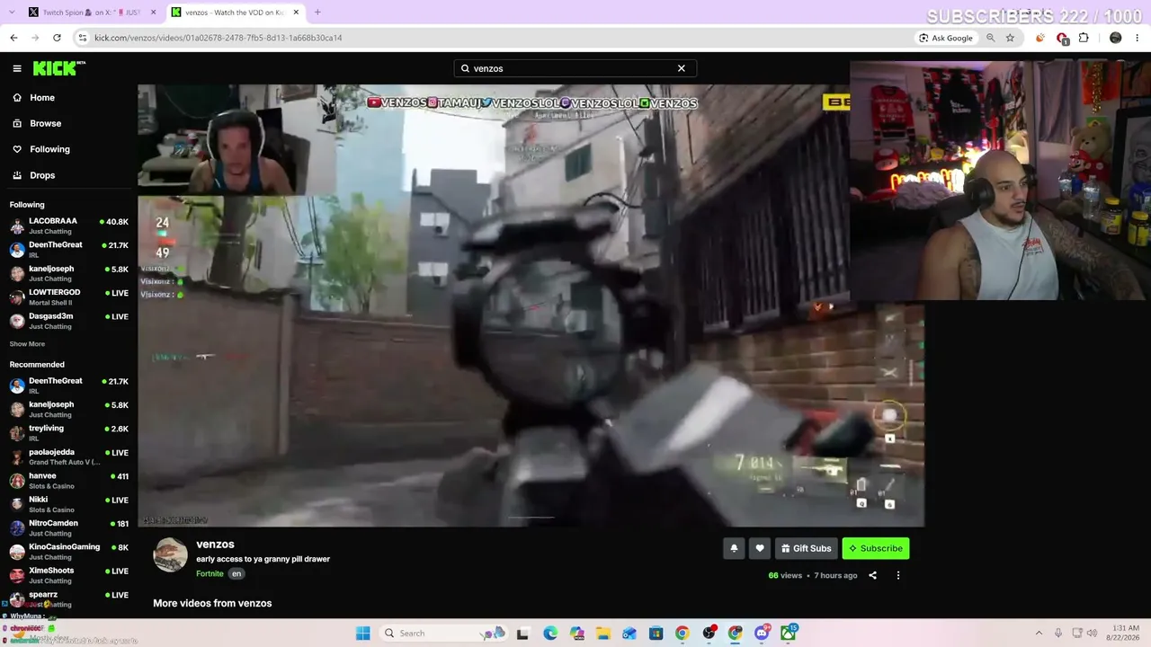Open treyliving recommended channel
This screenshot has height=647, width=1151.
point(69,433)
